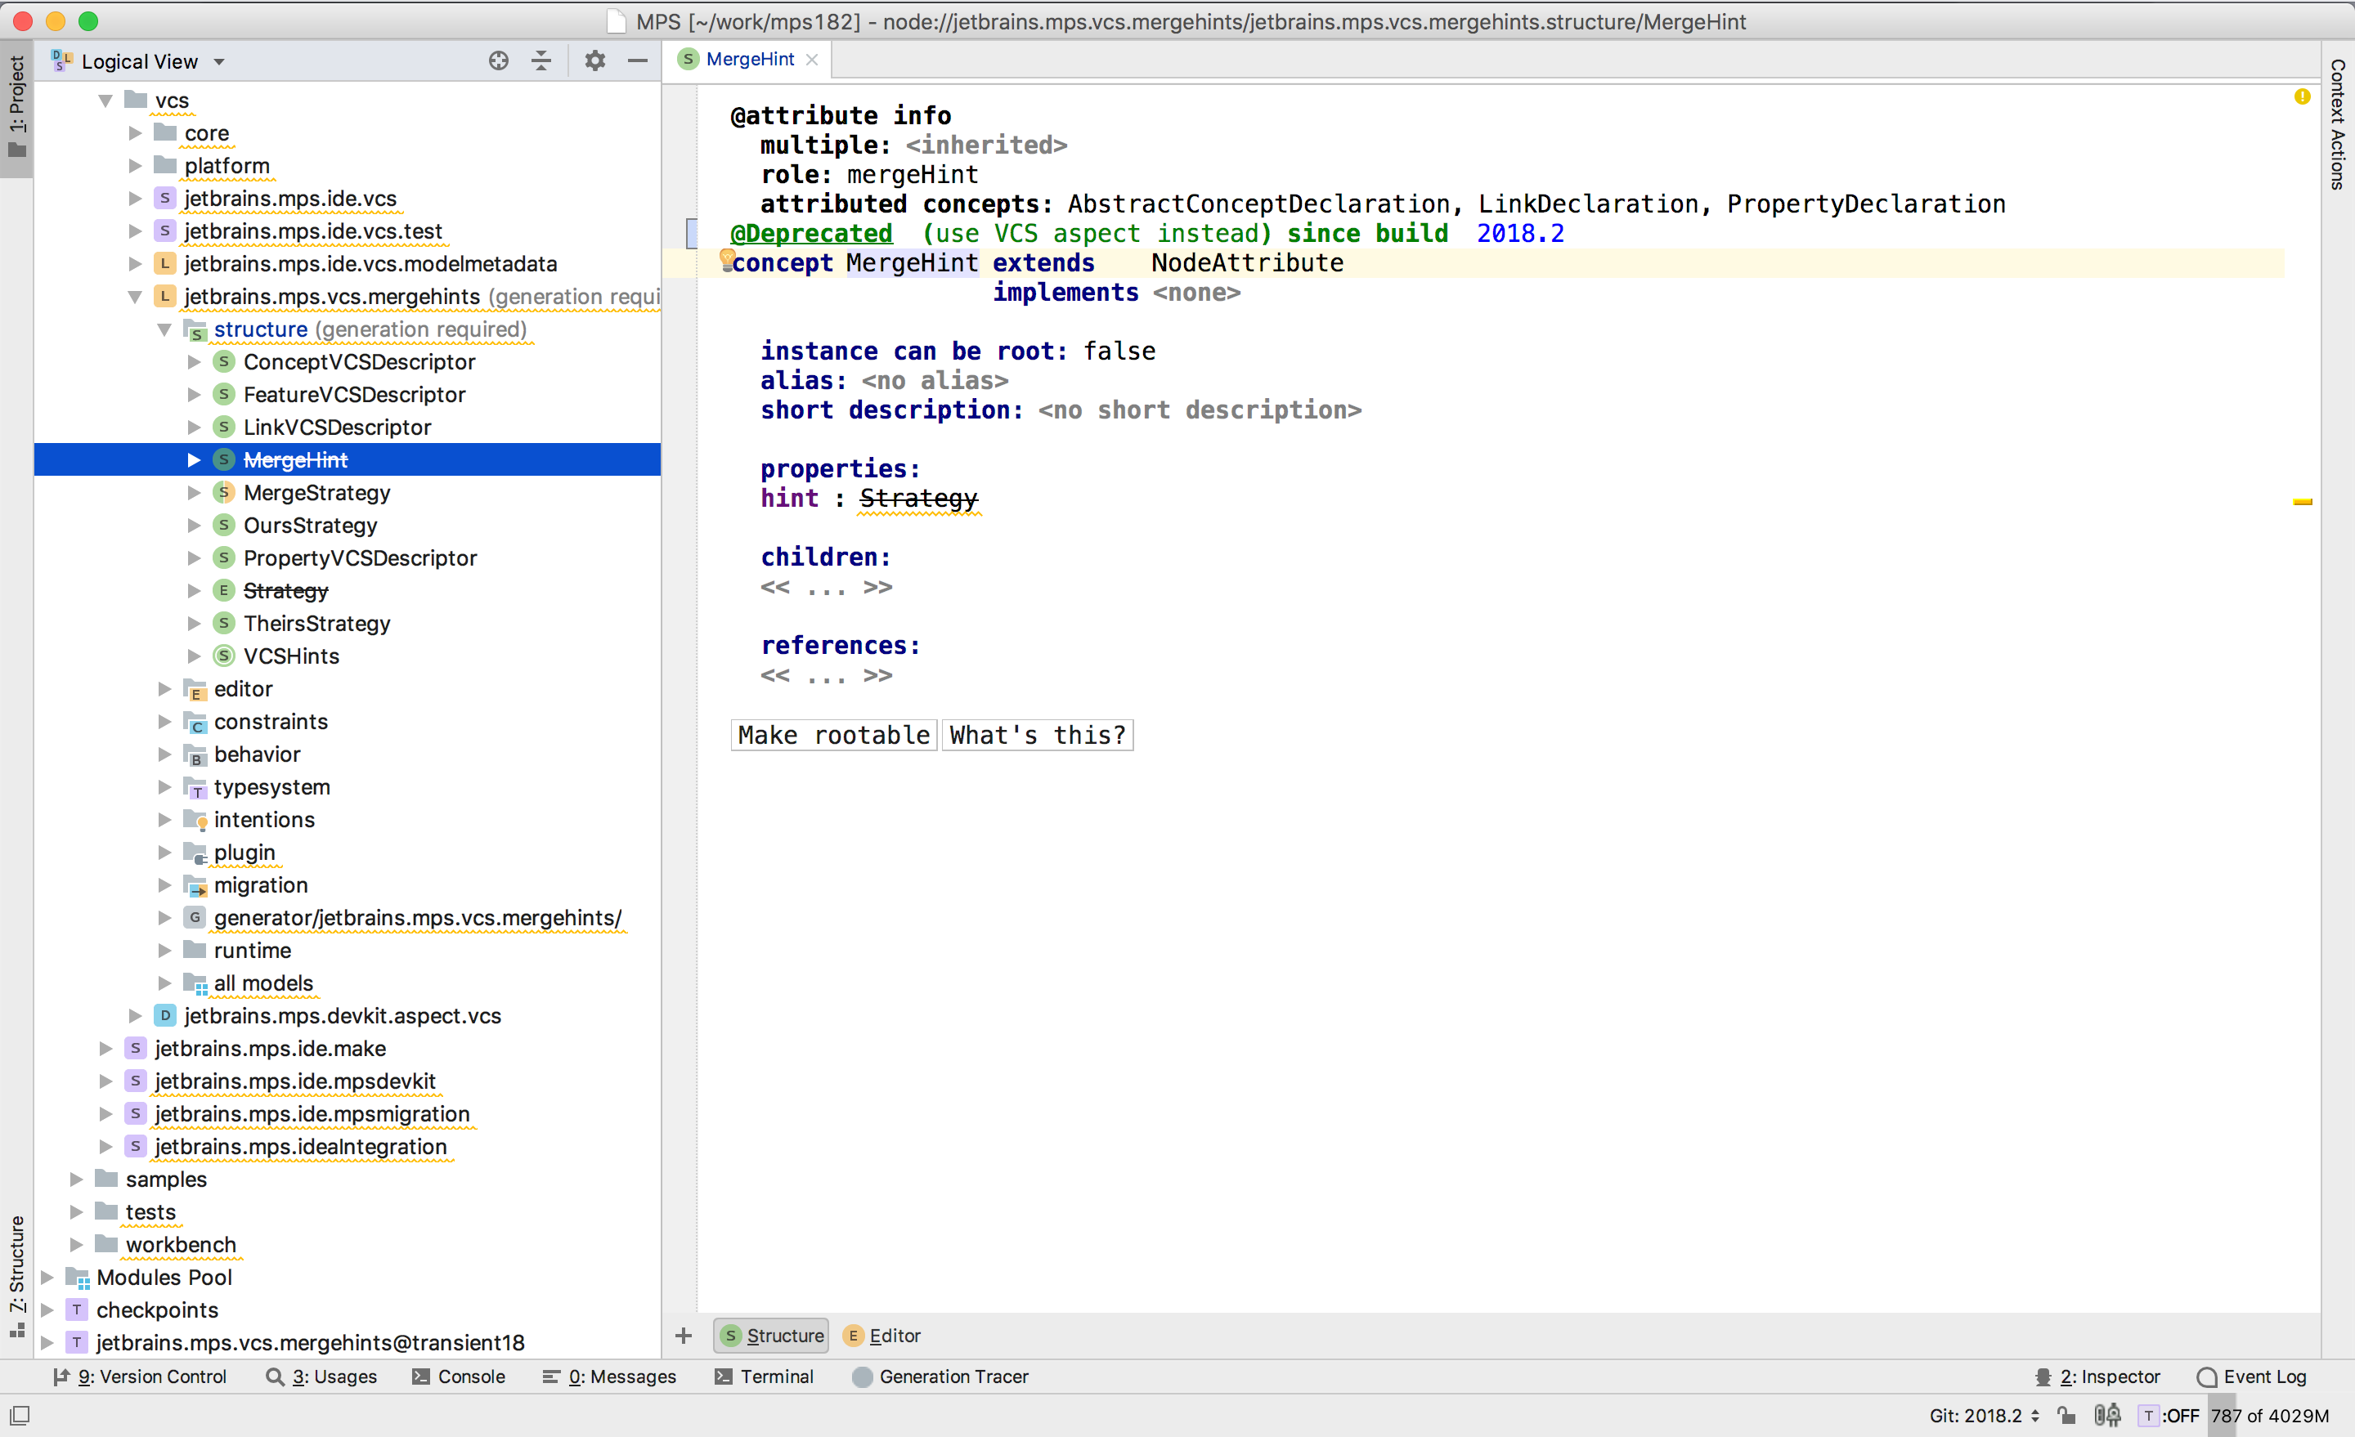Select the OursStrategy tree item

click(310, 526)
